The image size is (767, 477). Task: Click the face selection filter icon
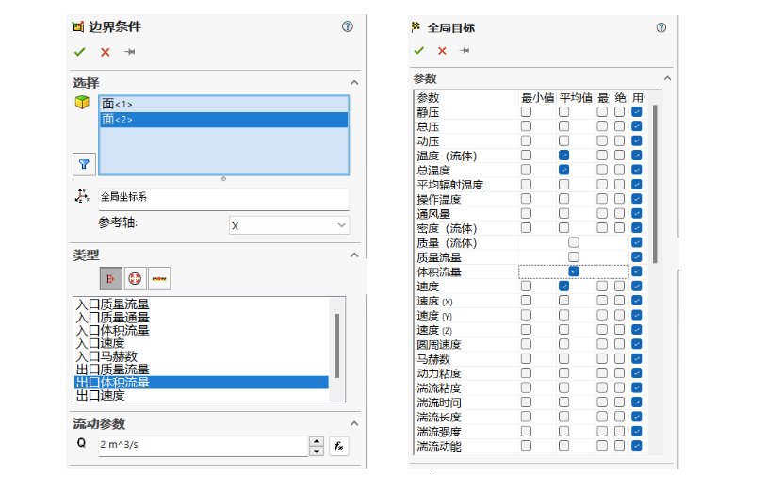point(84,164)
